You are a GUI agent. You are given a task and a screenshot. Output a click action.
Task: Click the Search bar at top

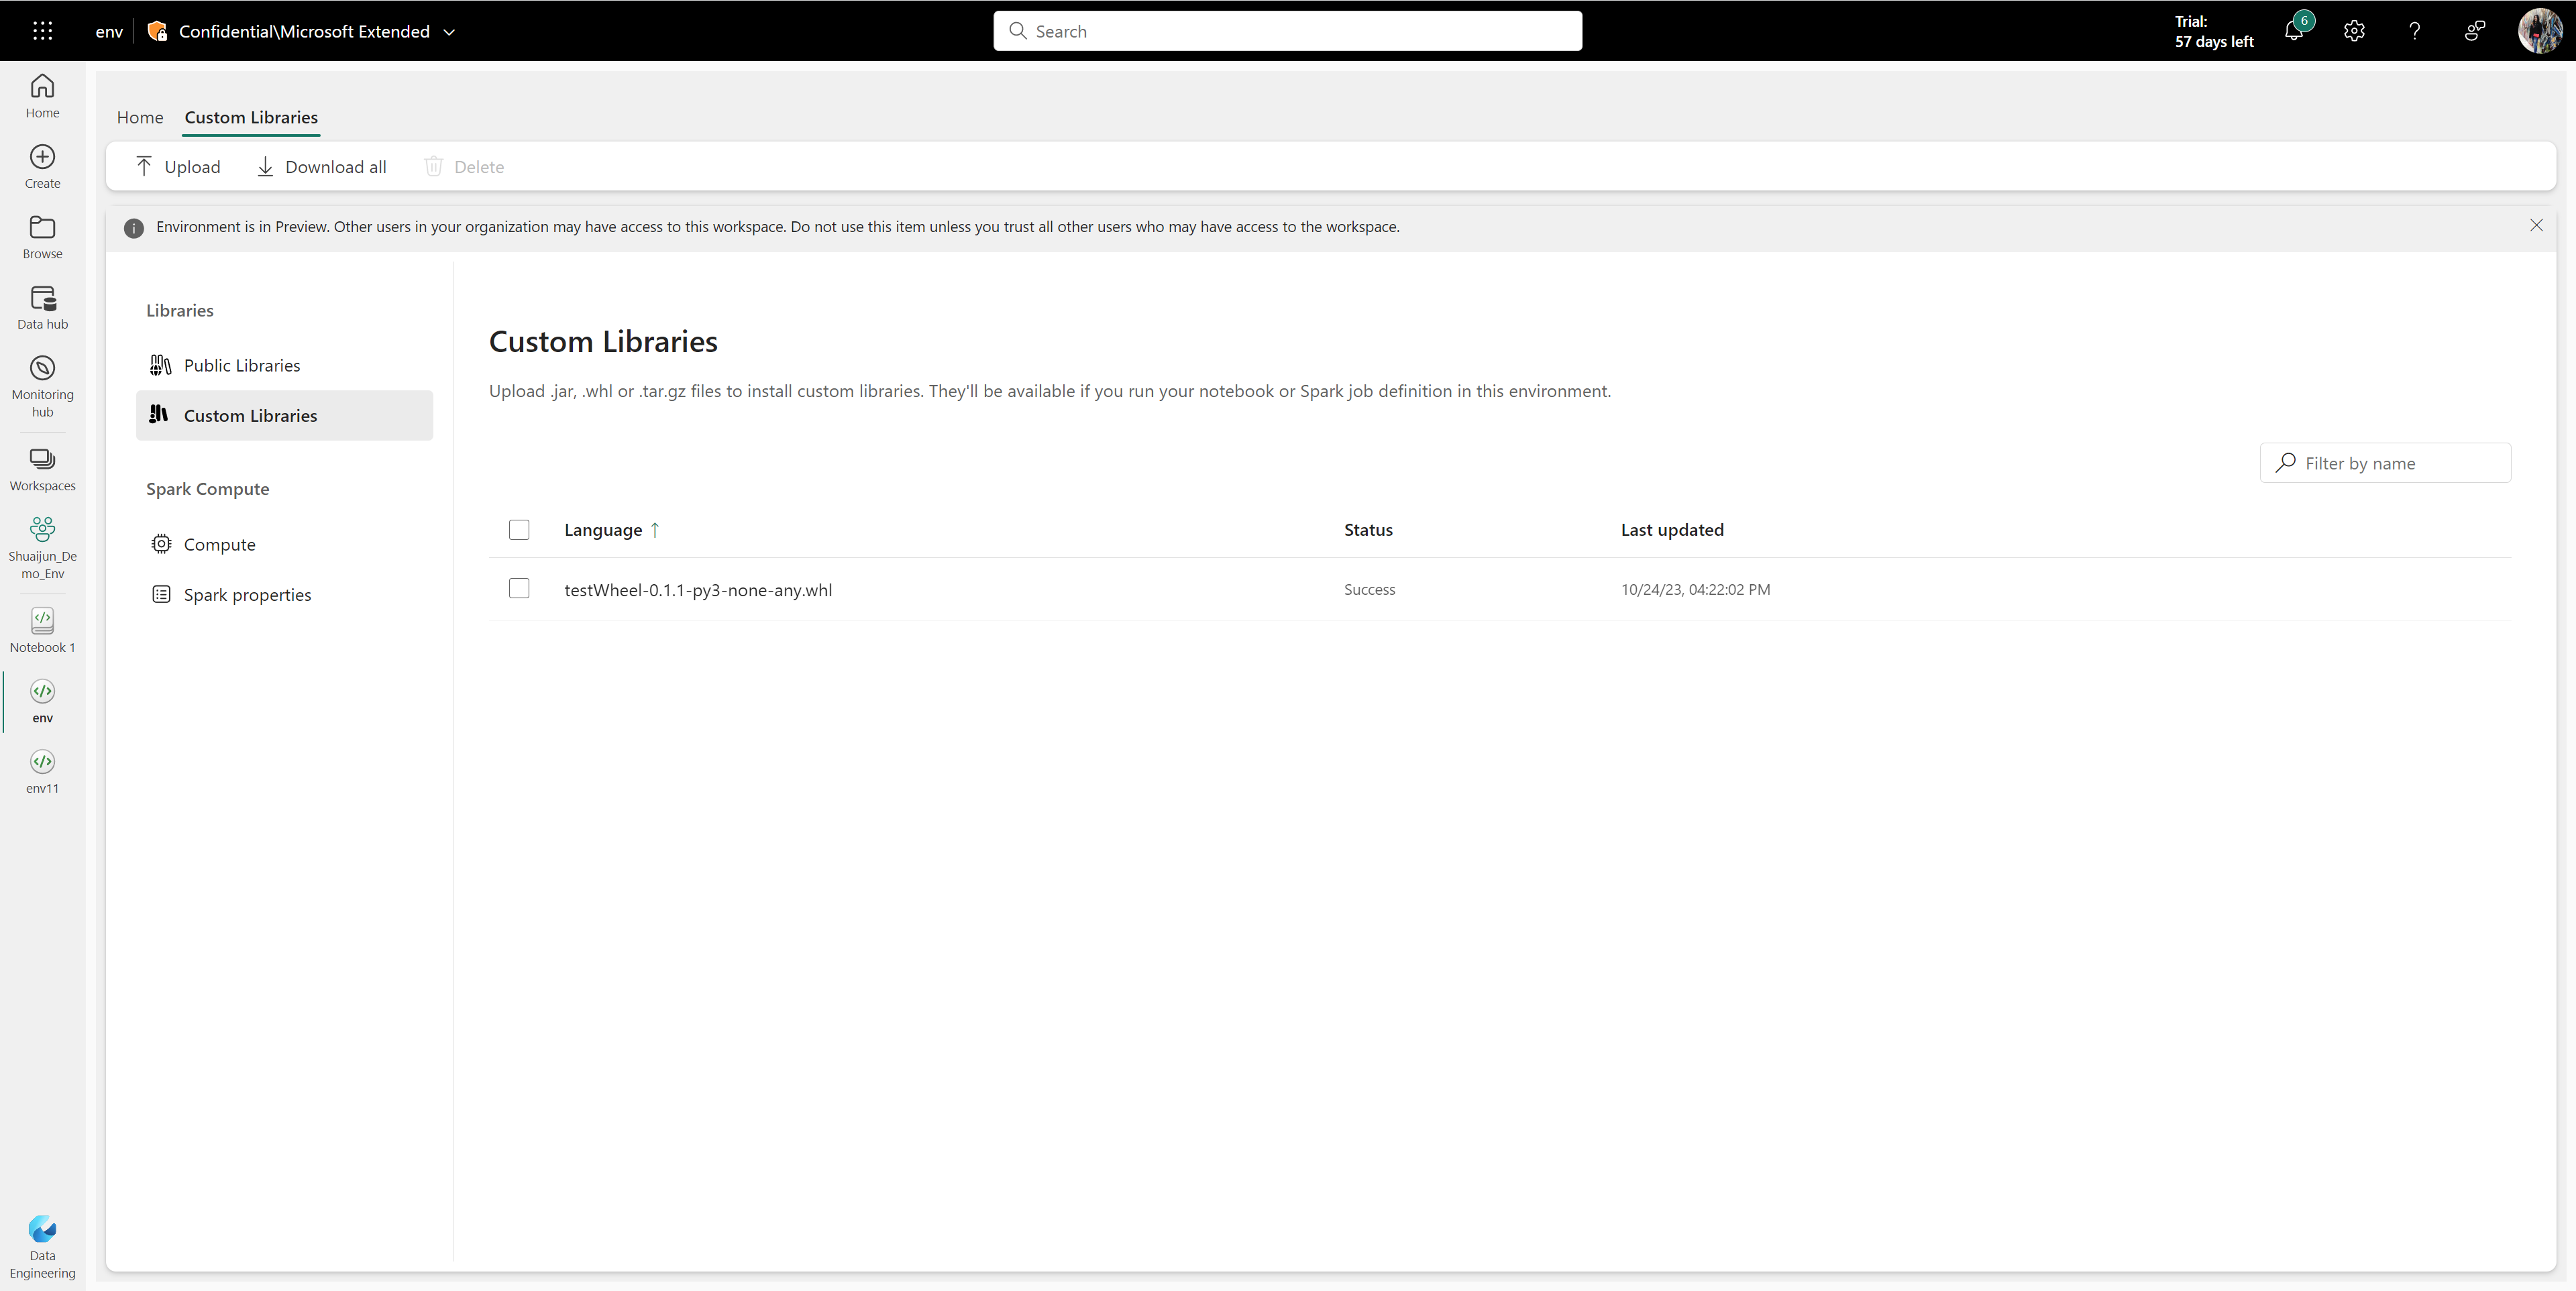click(x=1287, y=30)
